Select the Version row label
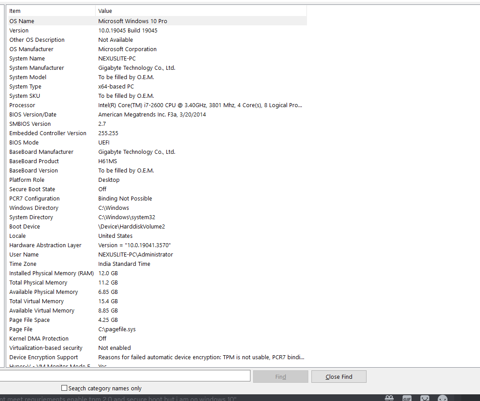Screen dimensions: 480x401 [19, 31]
